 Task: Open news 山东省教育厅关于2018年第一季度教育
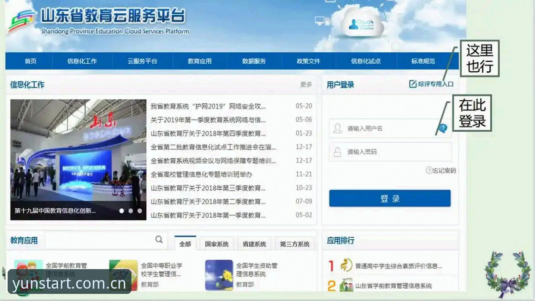208,215
